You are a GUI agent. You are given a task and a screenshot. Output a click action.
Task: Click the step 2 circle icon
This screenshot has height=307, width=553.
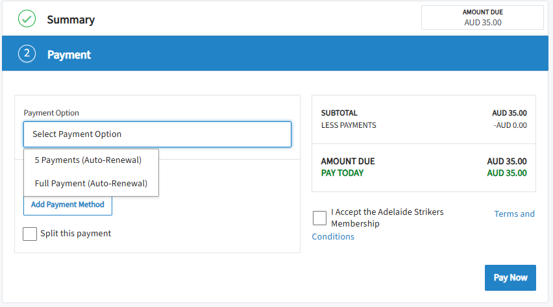(x=27, y=54)
